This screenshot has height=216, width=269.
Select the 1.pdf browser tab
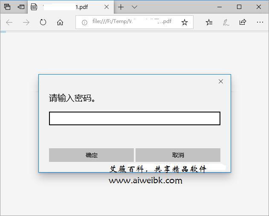click(71, 7)
